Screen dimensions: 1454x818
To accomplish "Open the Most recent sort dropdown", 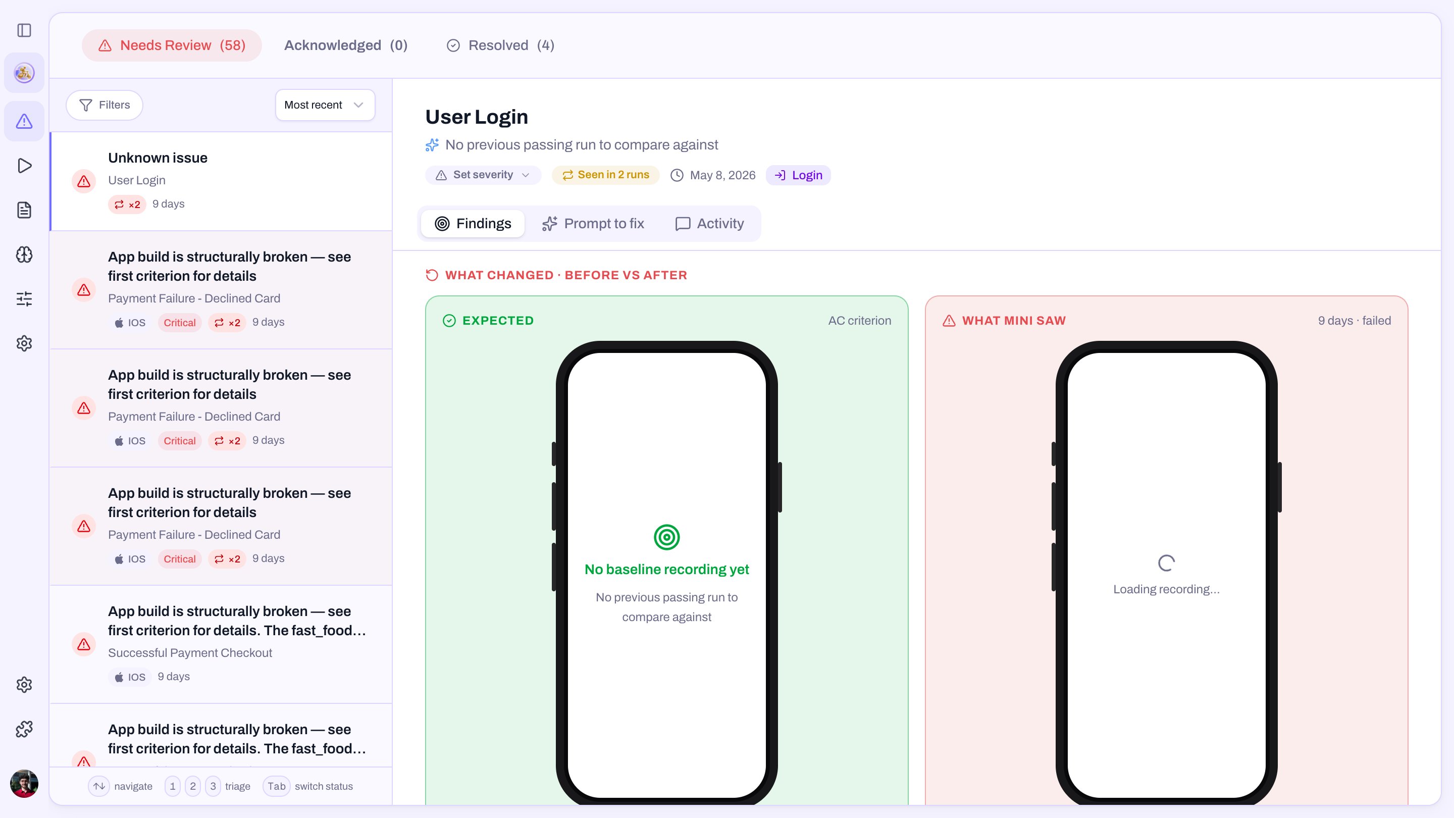I will (x=325, y=105).
